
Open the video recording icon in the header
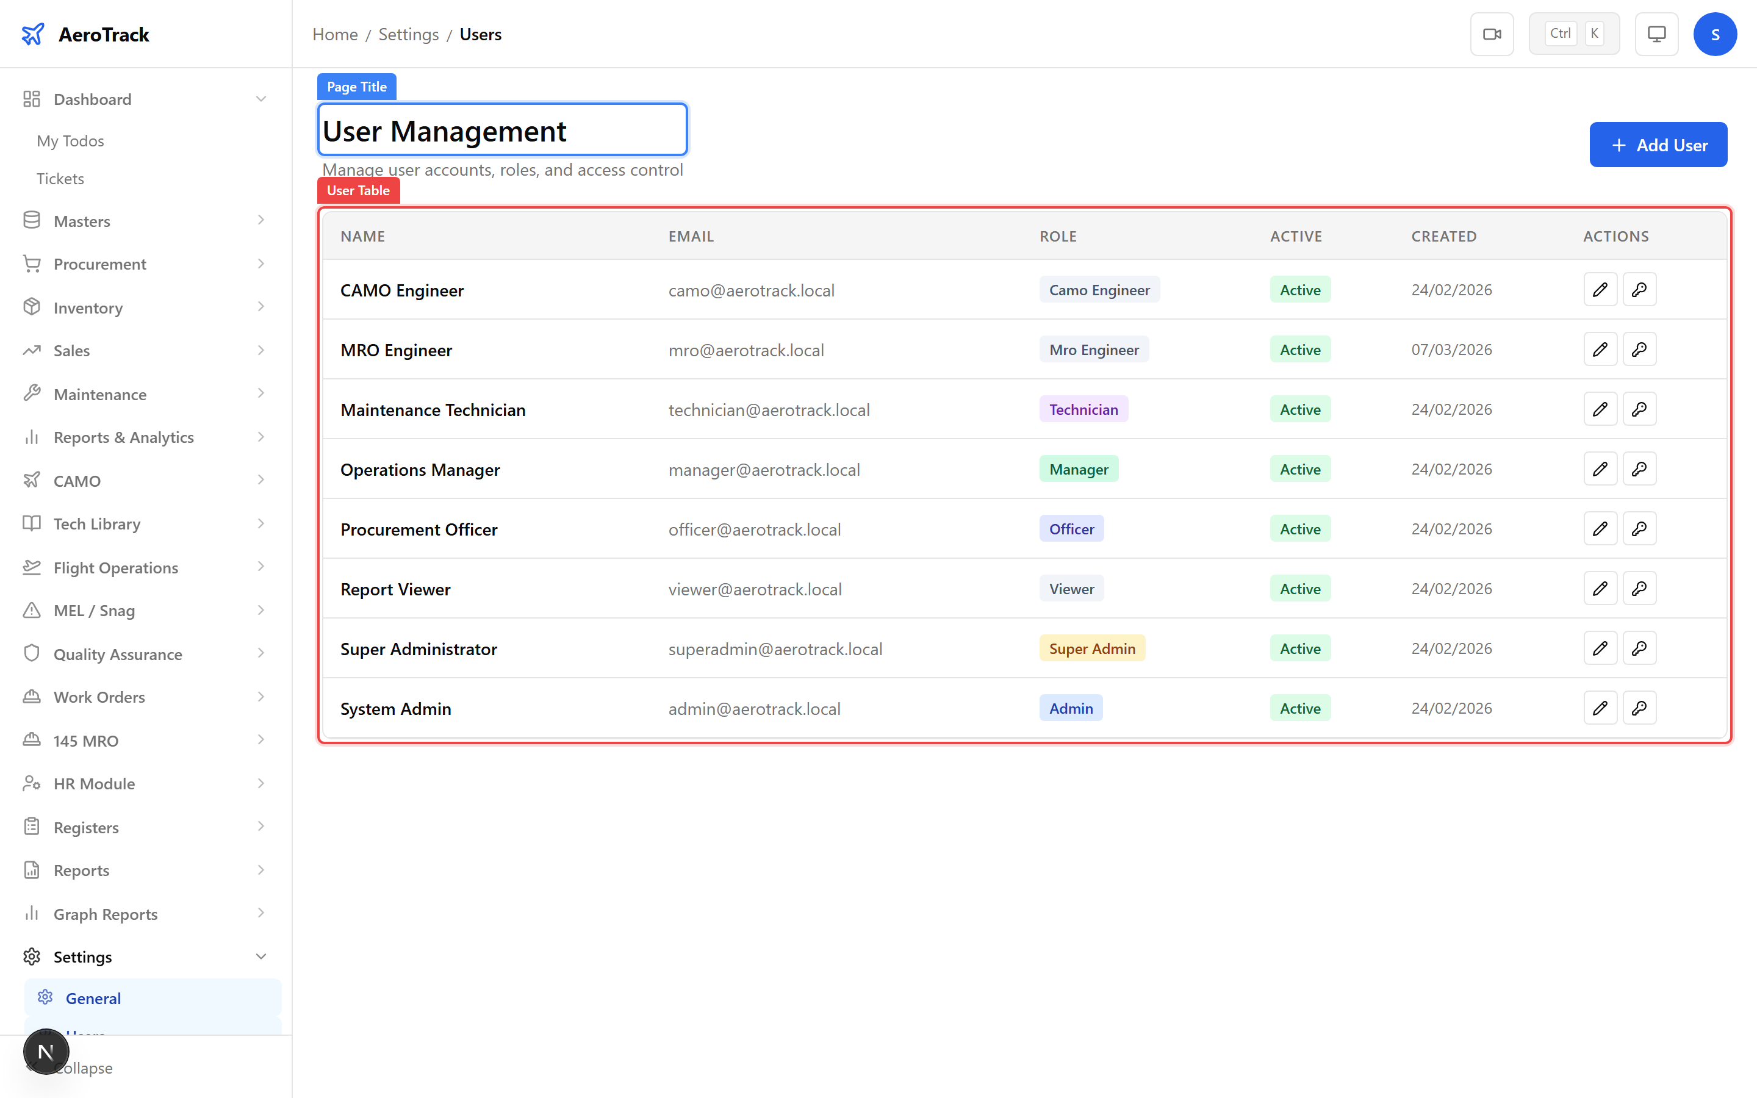pos(1493,34)
